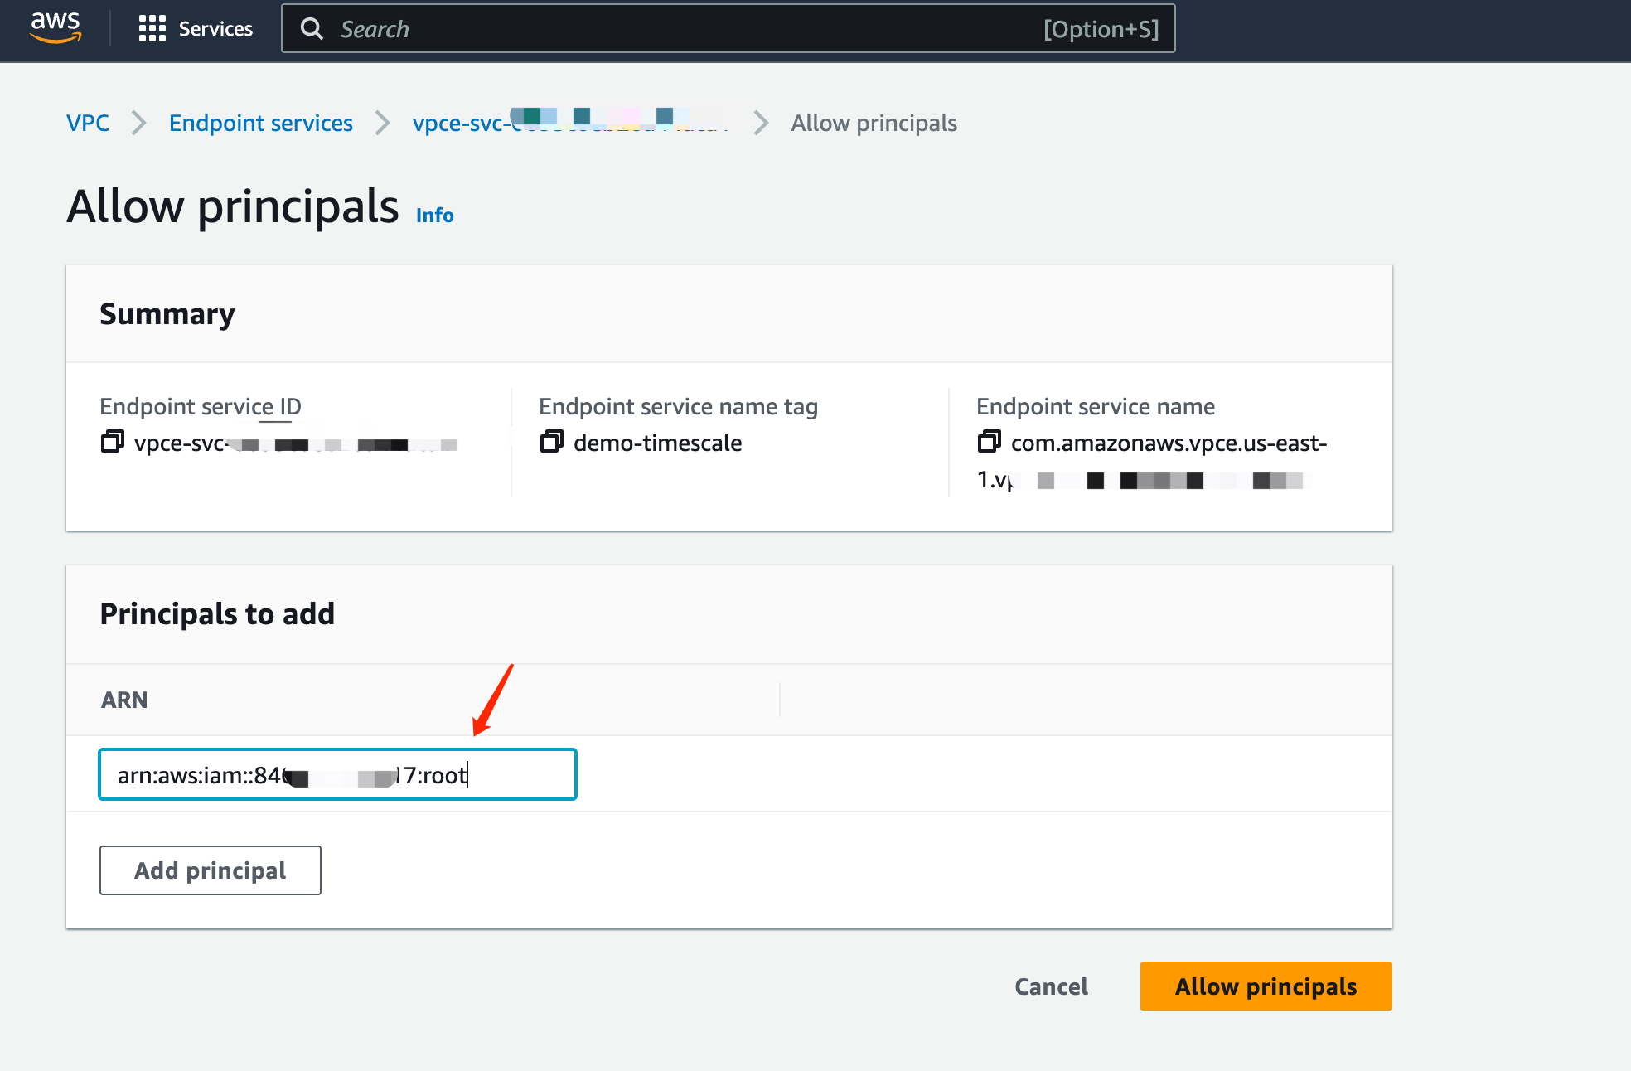Click the Cancel button
Image resolution: width=1631 pixels, height=1071 pixels.
click(x=1051, y=986)
